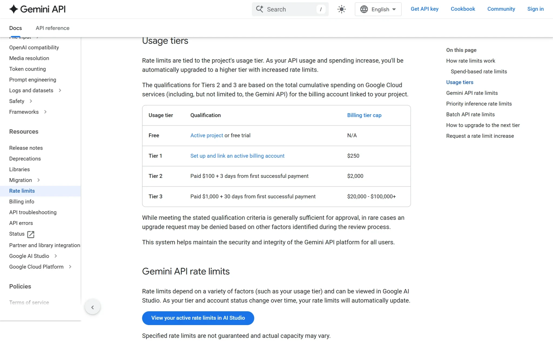The image size is (553, 345).
Task: Toggle the light/dark theme sun icon
Action: (x=342, y=9)
